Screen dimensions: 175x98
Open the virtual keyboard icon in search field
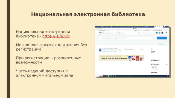153,38
